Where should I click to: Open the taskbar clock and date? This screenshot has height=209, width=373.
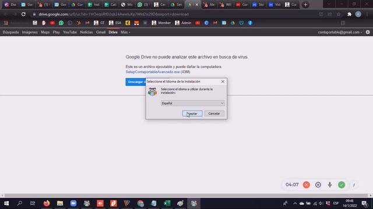350,203
